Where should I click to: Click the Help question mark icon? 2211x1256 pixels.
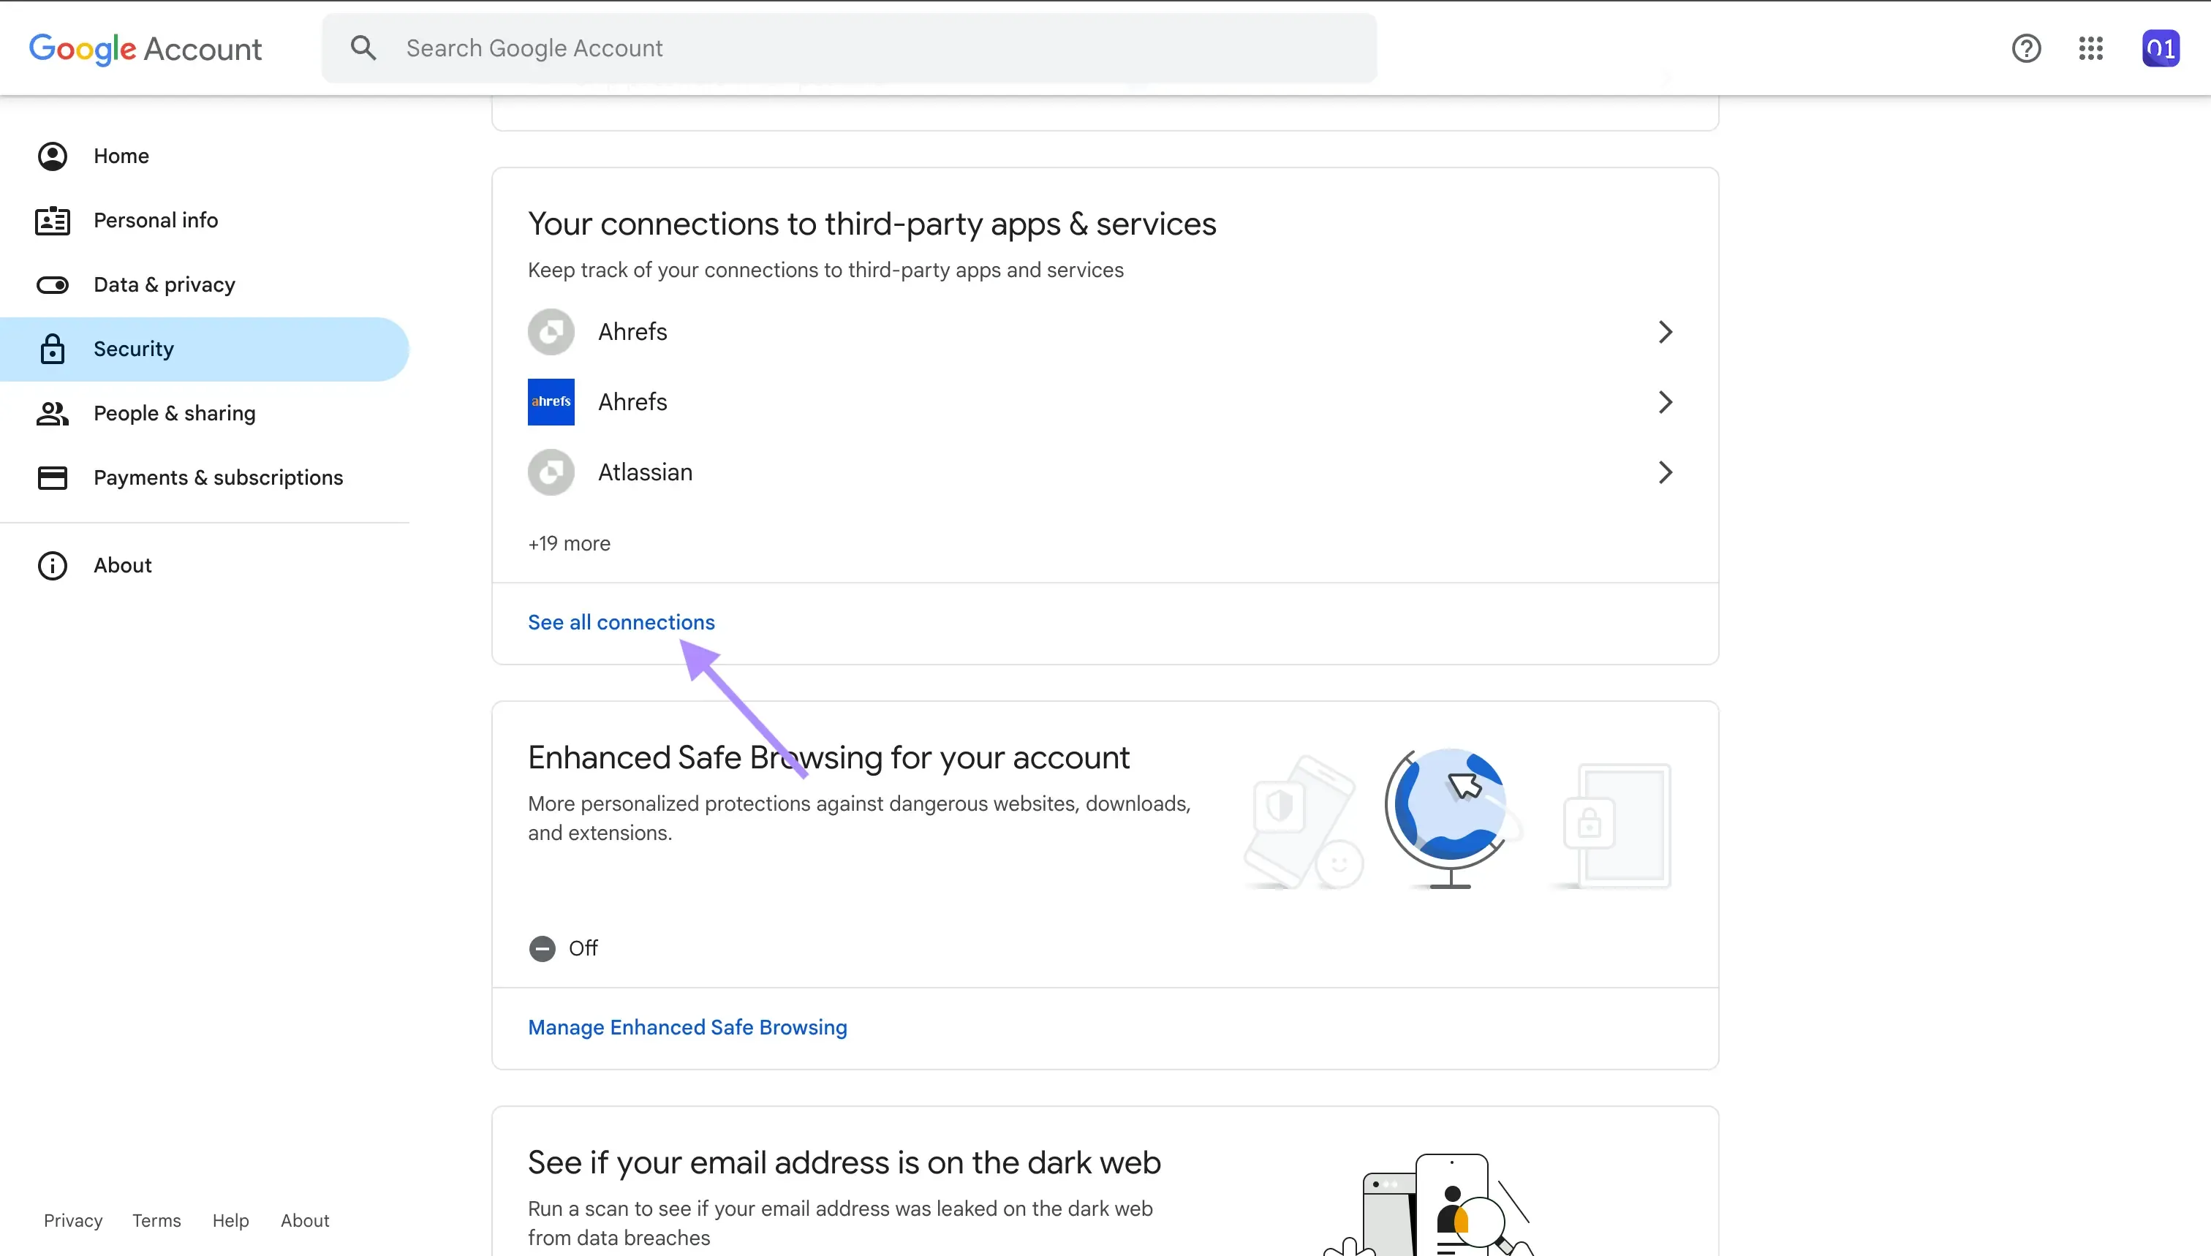(2027, 48)
